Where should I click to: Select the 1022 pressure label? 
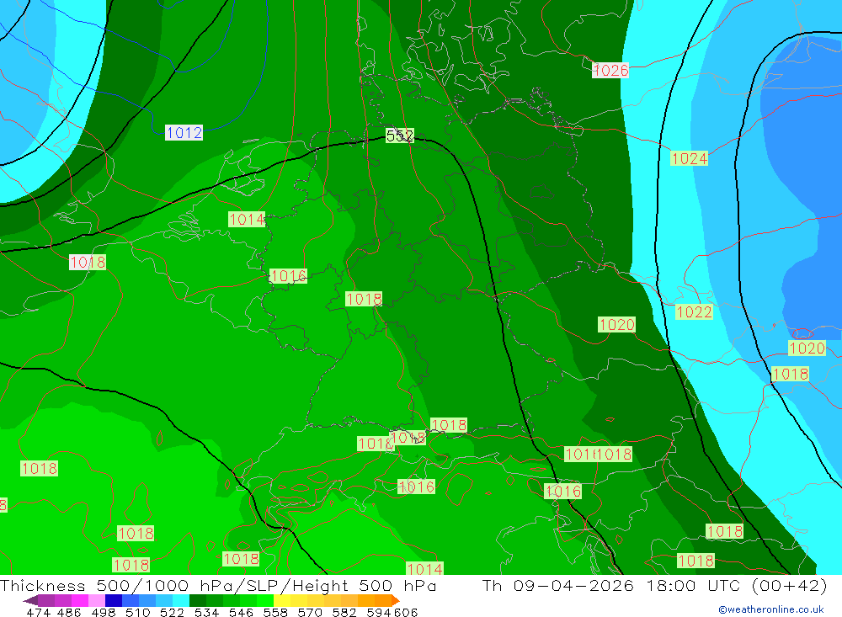694,312
